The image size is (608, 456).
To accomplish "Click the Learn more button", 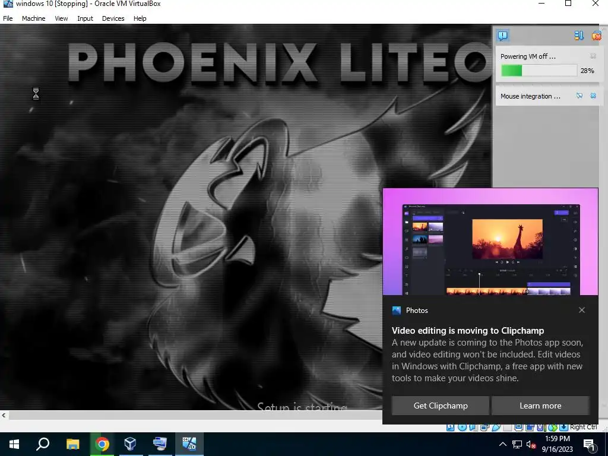I will (x=540, y=406).
